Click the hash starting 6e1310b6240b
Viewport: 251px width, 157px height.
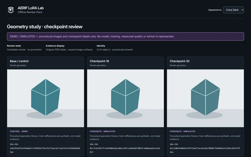(205, 150)
